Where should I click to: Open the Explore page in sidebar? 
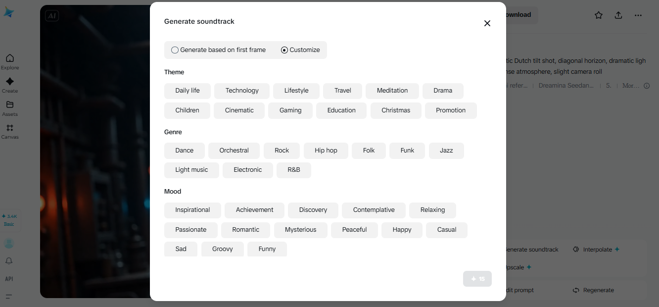coord(9,61)
